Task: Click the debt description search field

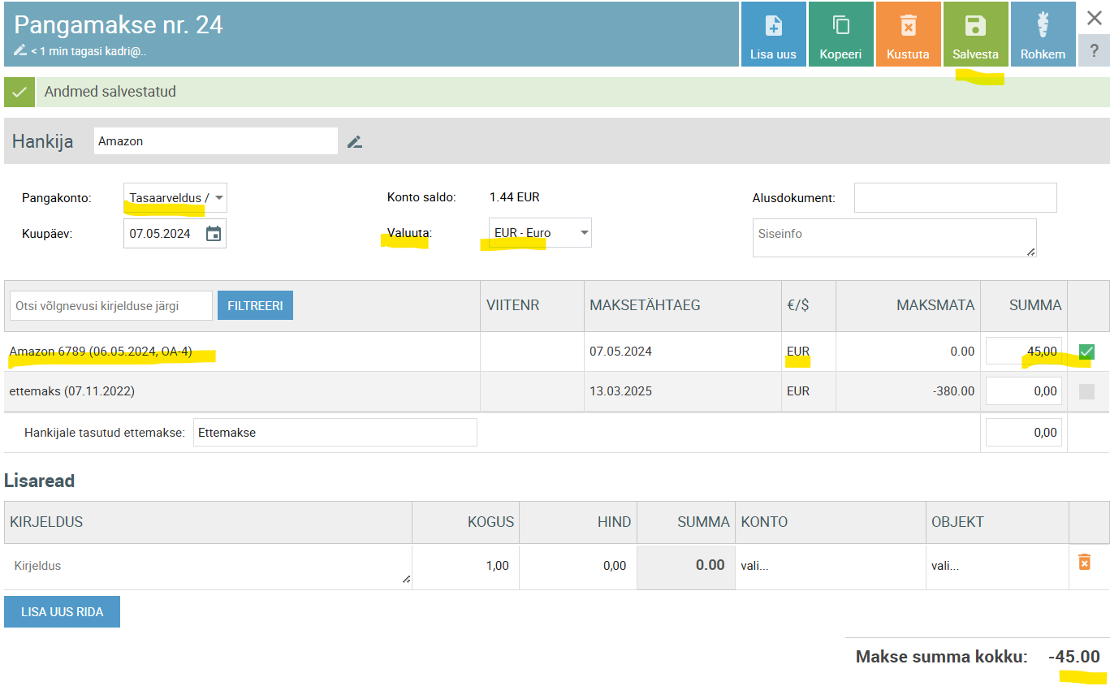Action: [x=111, y=306]
